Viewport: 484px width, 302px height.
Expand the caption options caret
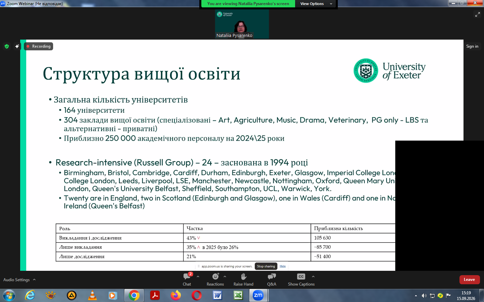[313, 276]
